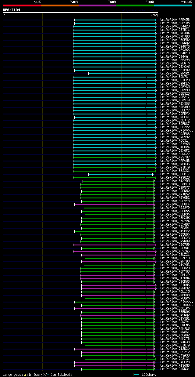The height and width of the screenshot is (377, 195).
Task: Select the UniRef100_Q9KT93 label
Action: click(175, 261)
